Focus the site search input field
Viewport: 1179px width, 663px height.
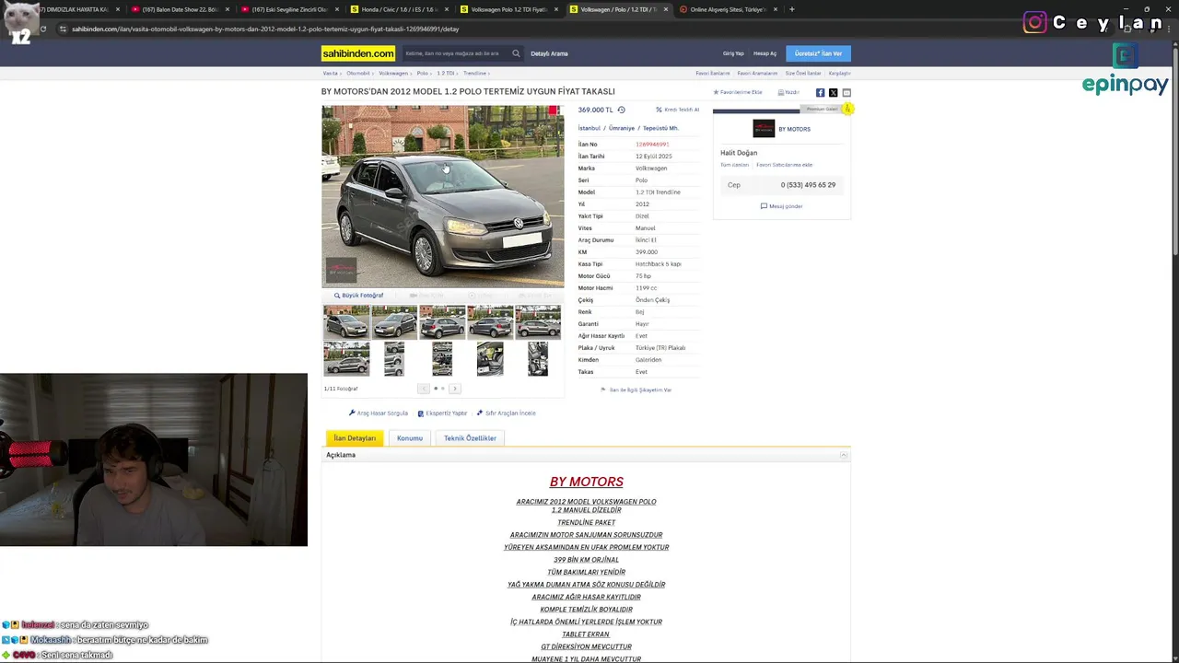point(455,53)
